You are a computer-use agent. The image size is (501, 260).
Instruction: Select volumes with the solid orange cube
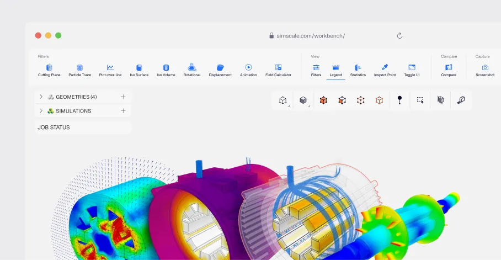tap(323, 100)
